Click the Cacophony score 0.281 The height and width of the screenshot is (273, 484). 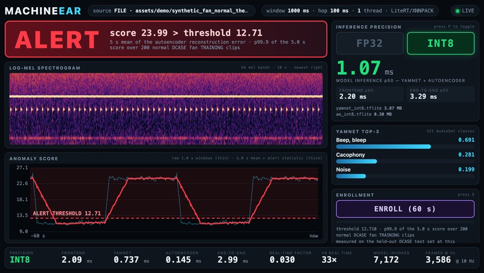coord(466,155)
